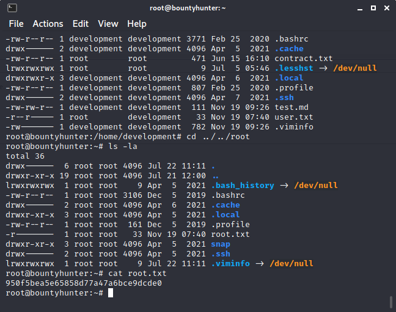Click the blue snap directory name
Viewport: 396px width, 312px height.
221,244
